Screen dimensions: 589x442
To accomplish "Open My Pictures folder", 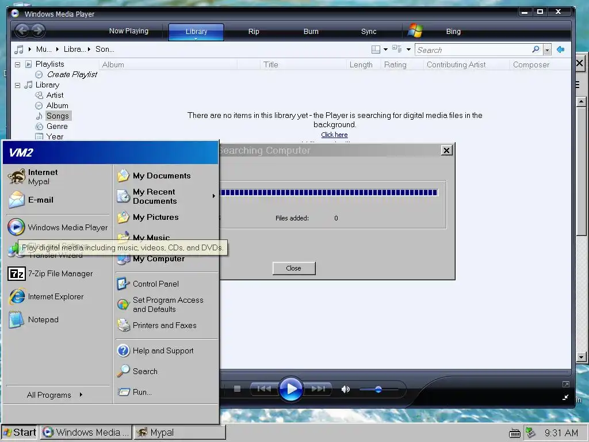I will pos(167,217).
